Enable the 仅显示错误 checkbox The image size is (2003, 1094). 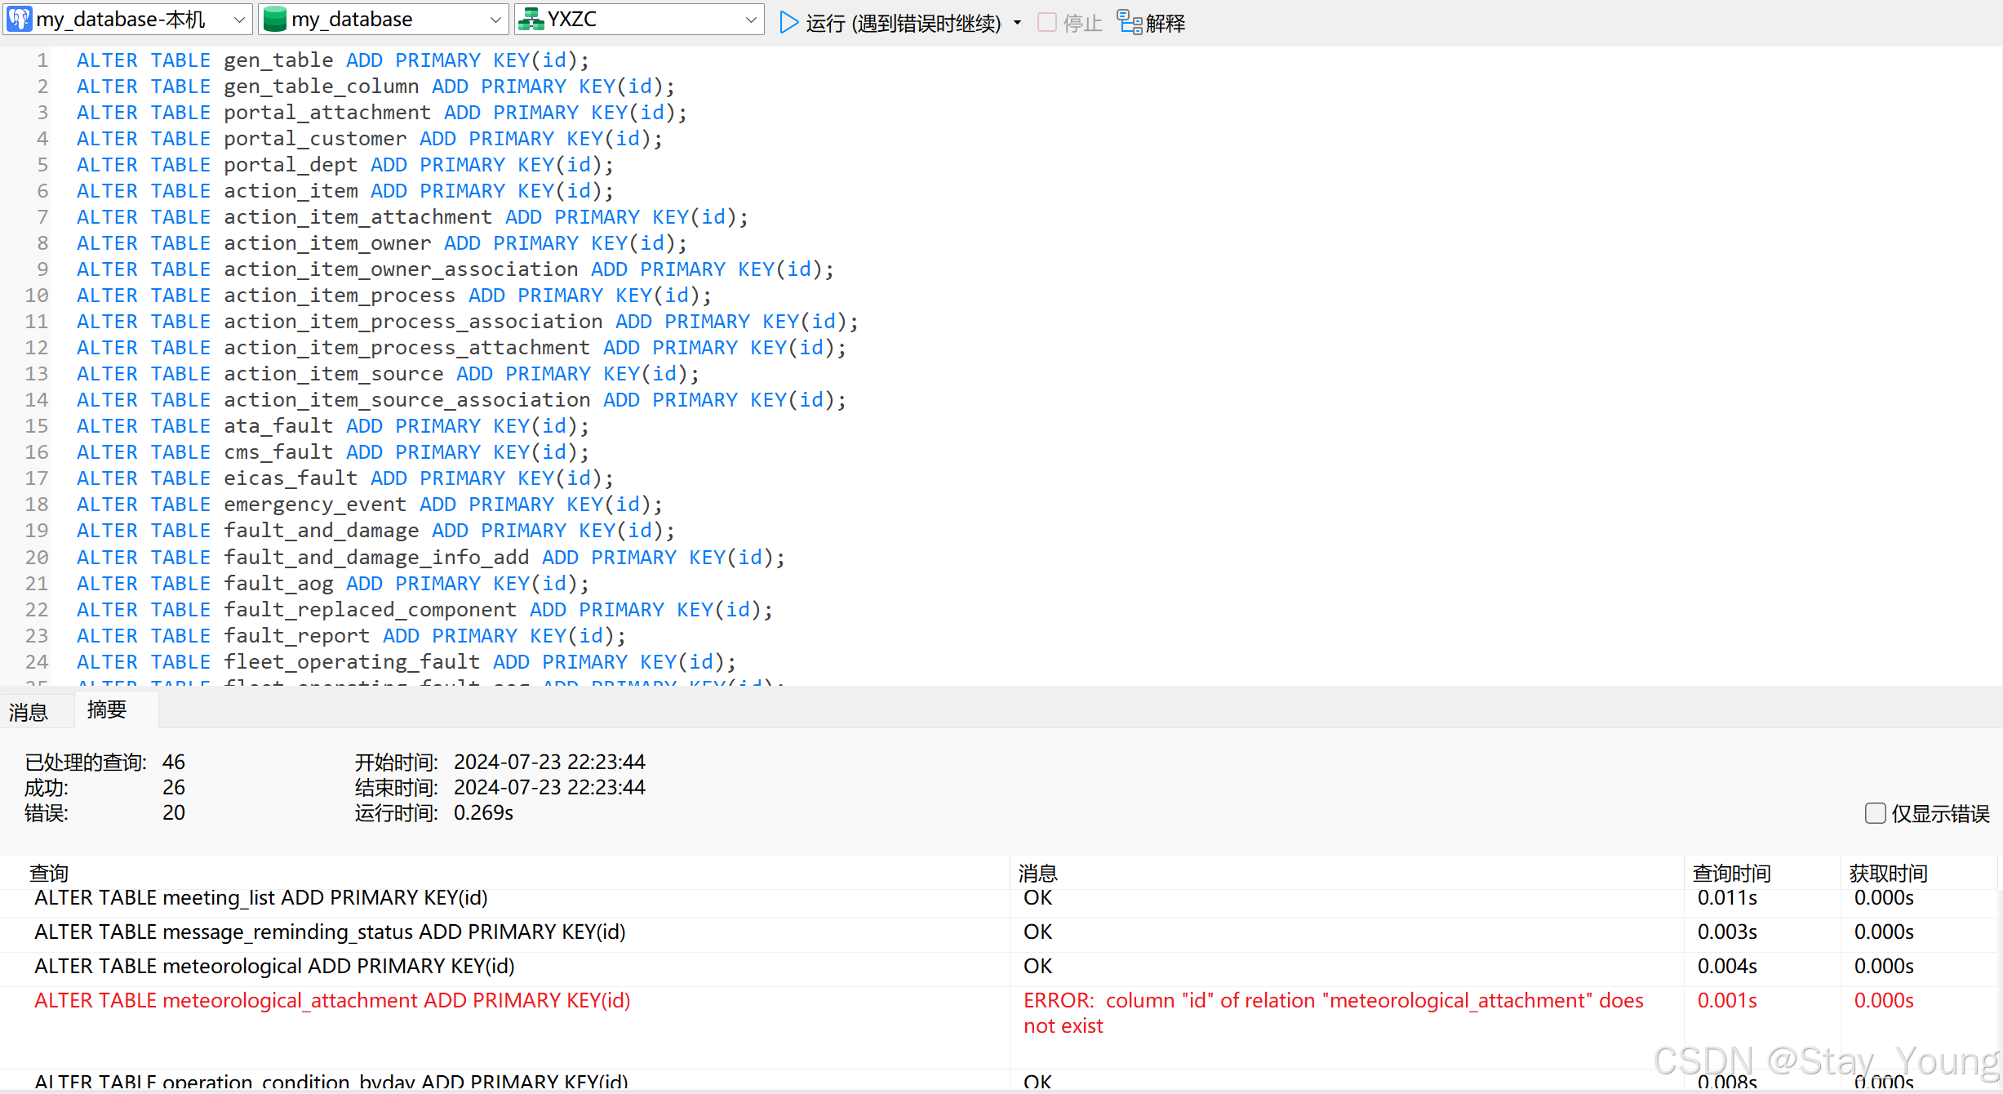(x=1874, y=813)
